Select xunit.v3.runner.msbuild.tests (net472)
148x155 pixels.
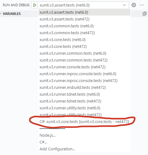(x=84, y=88)
